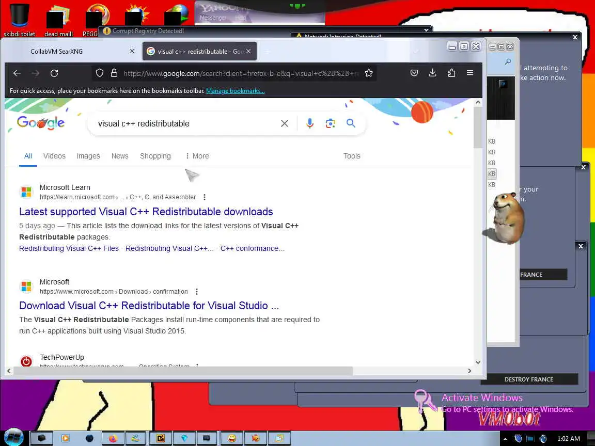Start voice search with microphone icon
595x446 pixels.
310,123
